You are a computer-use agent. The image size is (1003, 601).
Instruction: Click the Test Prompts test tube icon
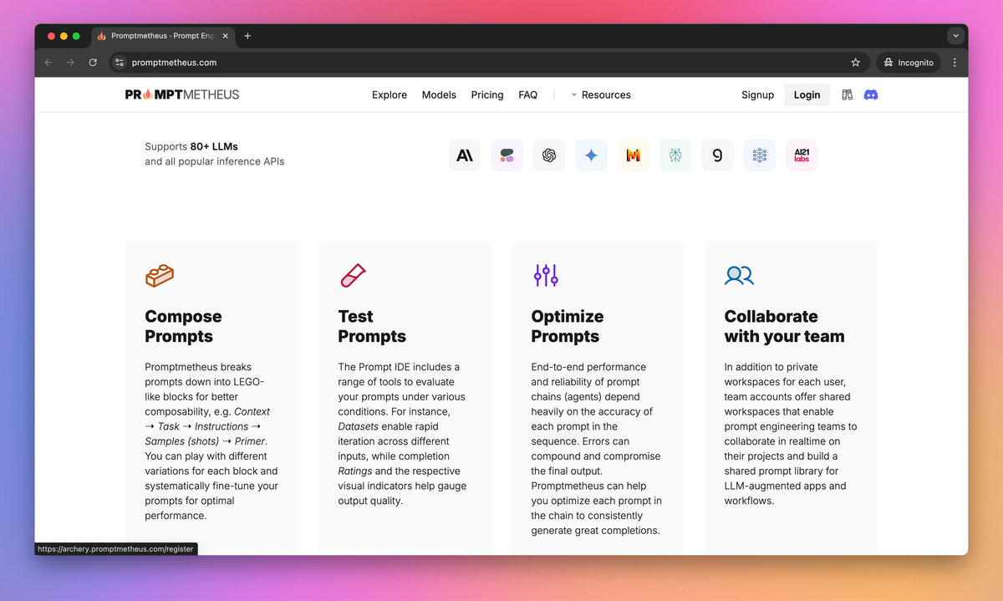coord(352,275)
